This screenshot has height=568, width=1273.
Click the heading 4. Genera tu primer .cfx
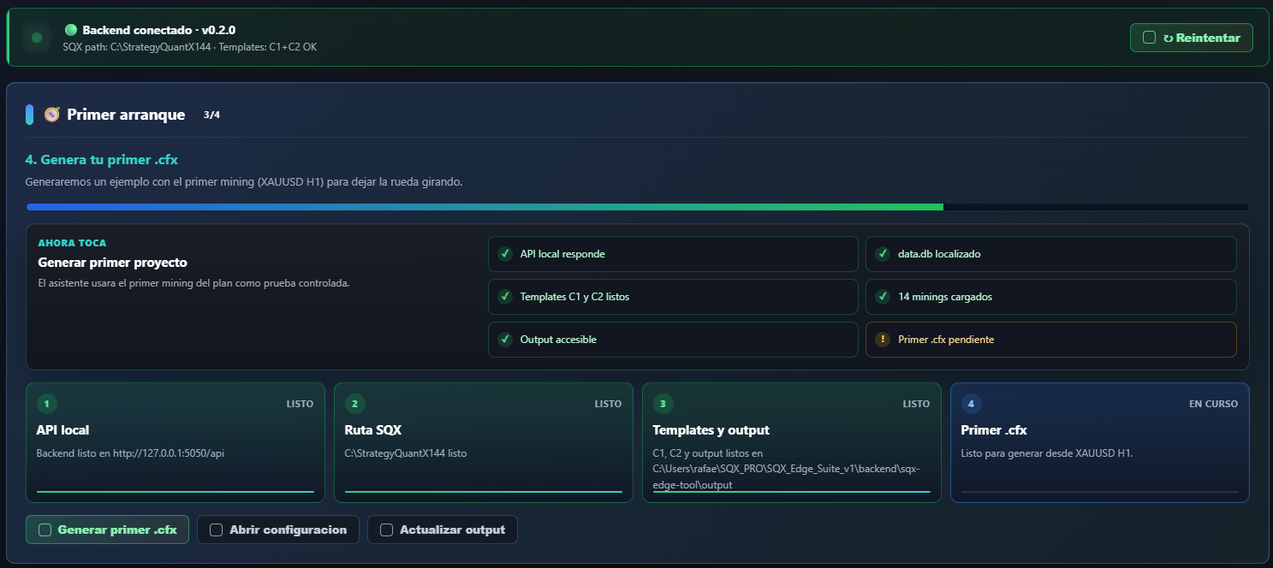coord(102,160)
